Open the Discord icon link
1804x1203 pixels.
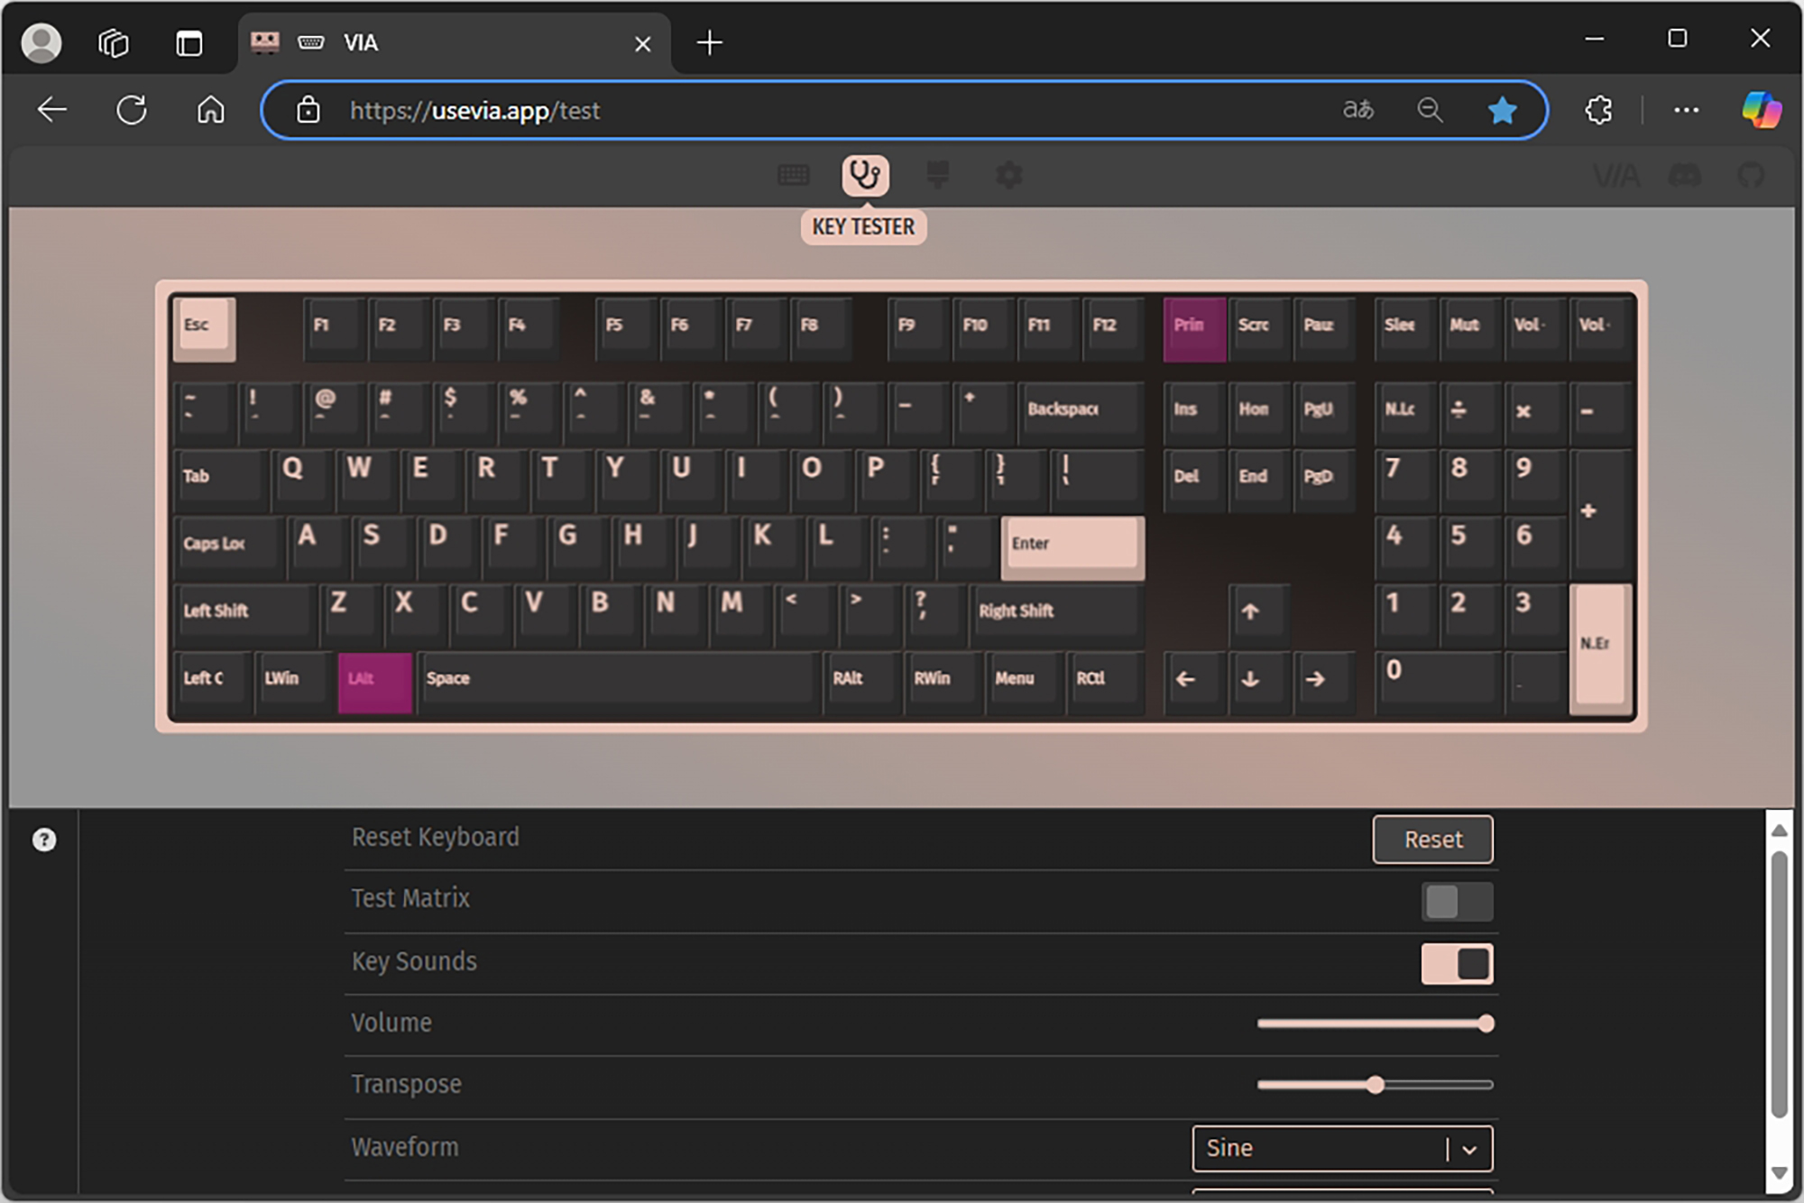(x=1685, y=175)
